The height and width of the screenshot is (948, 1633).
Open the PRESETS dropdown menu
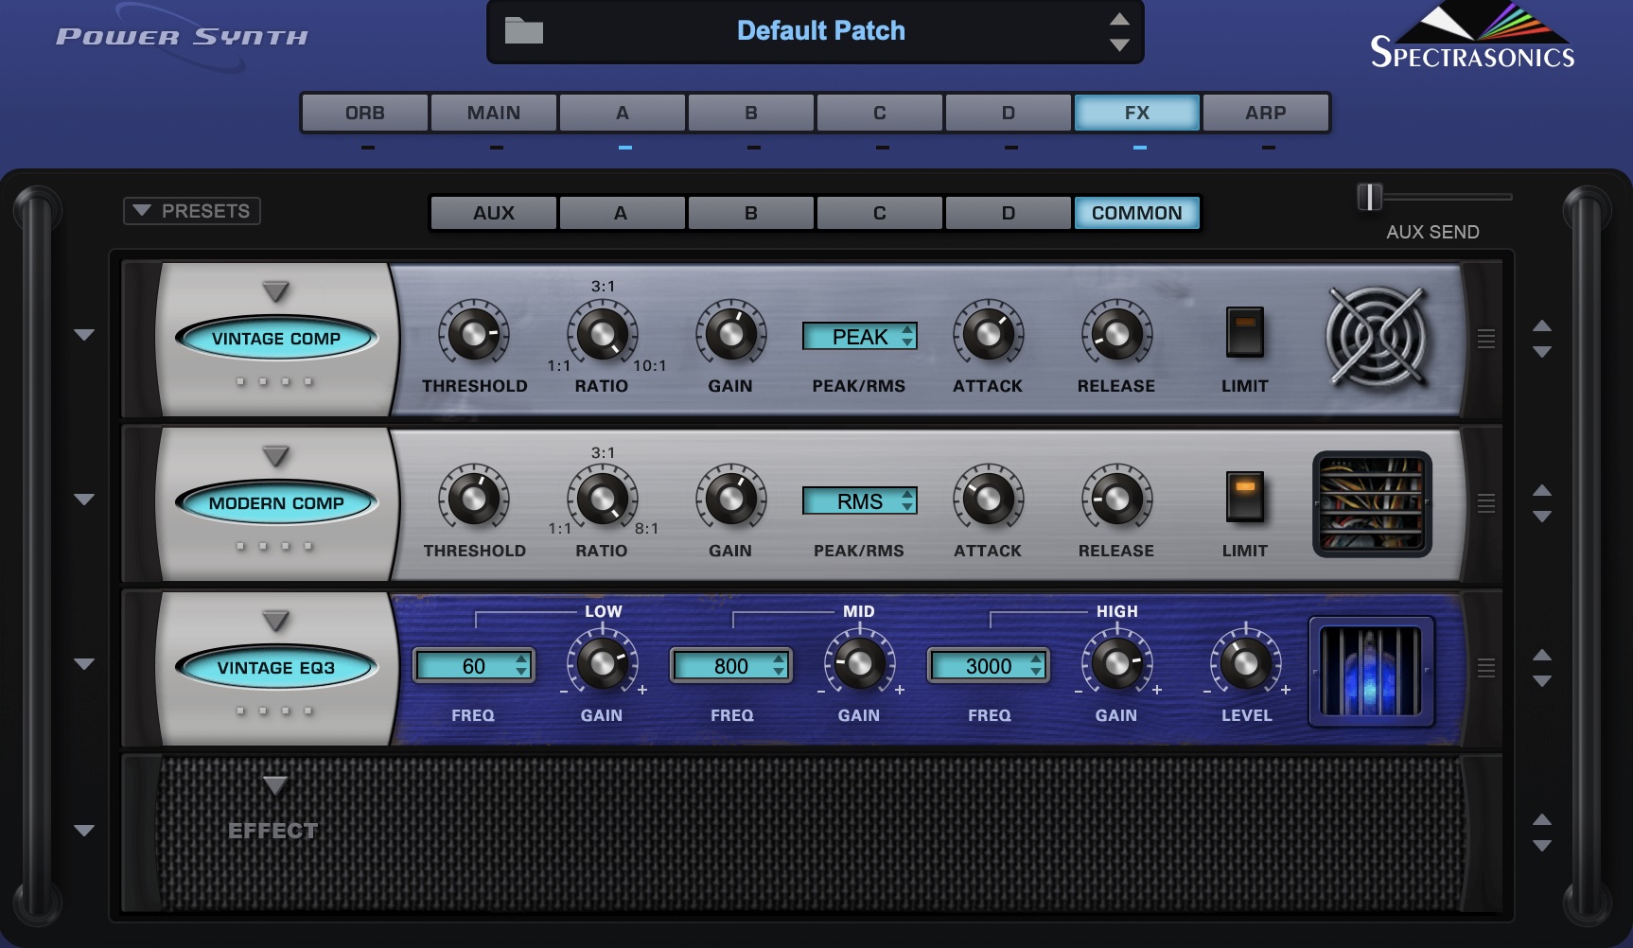(192, 211)
